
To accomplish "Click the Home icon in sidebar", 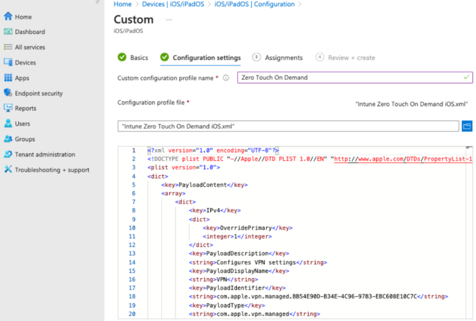I will [x=8, y=17].
